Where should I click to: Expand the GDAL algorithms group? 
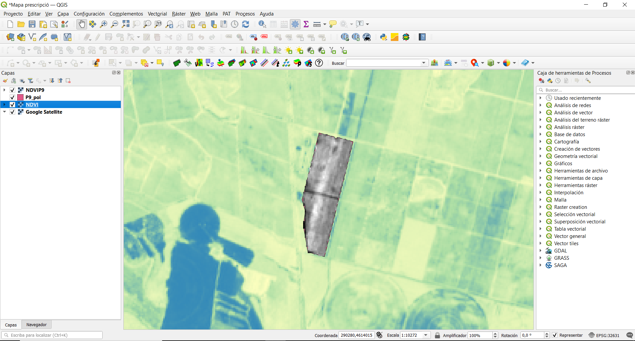(540, 250)
